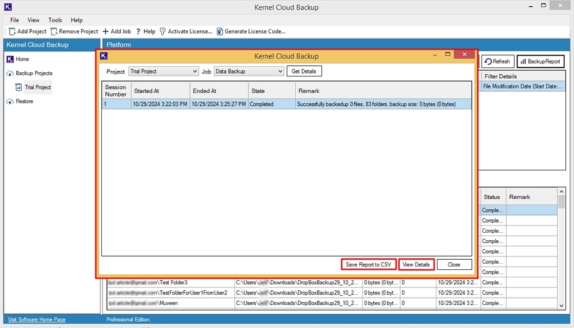Viewport: 574px width, 328px height.
Task: Click the Close button in dialog
Action: [x=454, y=265]
